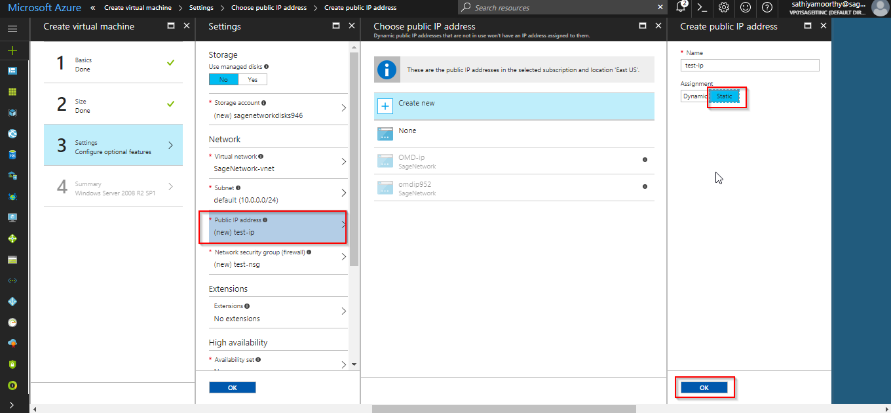891x413 pixels.
Task: Go to Create virtual machine breadcrumb
Action: pyautogui.click(x=138, y=8)
